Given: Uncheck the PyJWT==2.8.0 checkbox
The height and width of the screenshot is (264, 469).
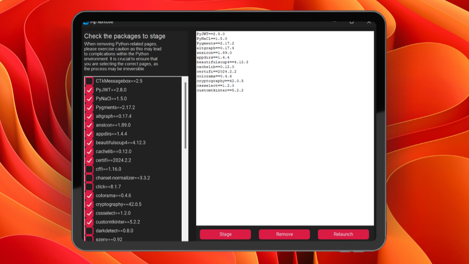Looking at the screenshot, I should (x=89, y=90).
